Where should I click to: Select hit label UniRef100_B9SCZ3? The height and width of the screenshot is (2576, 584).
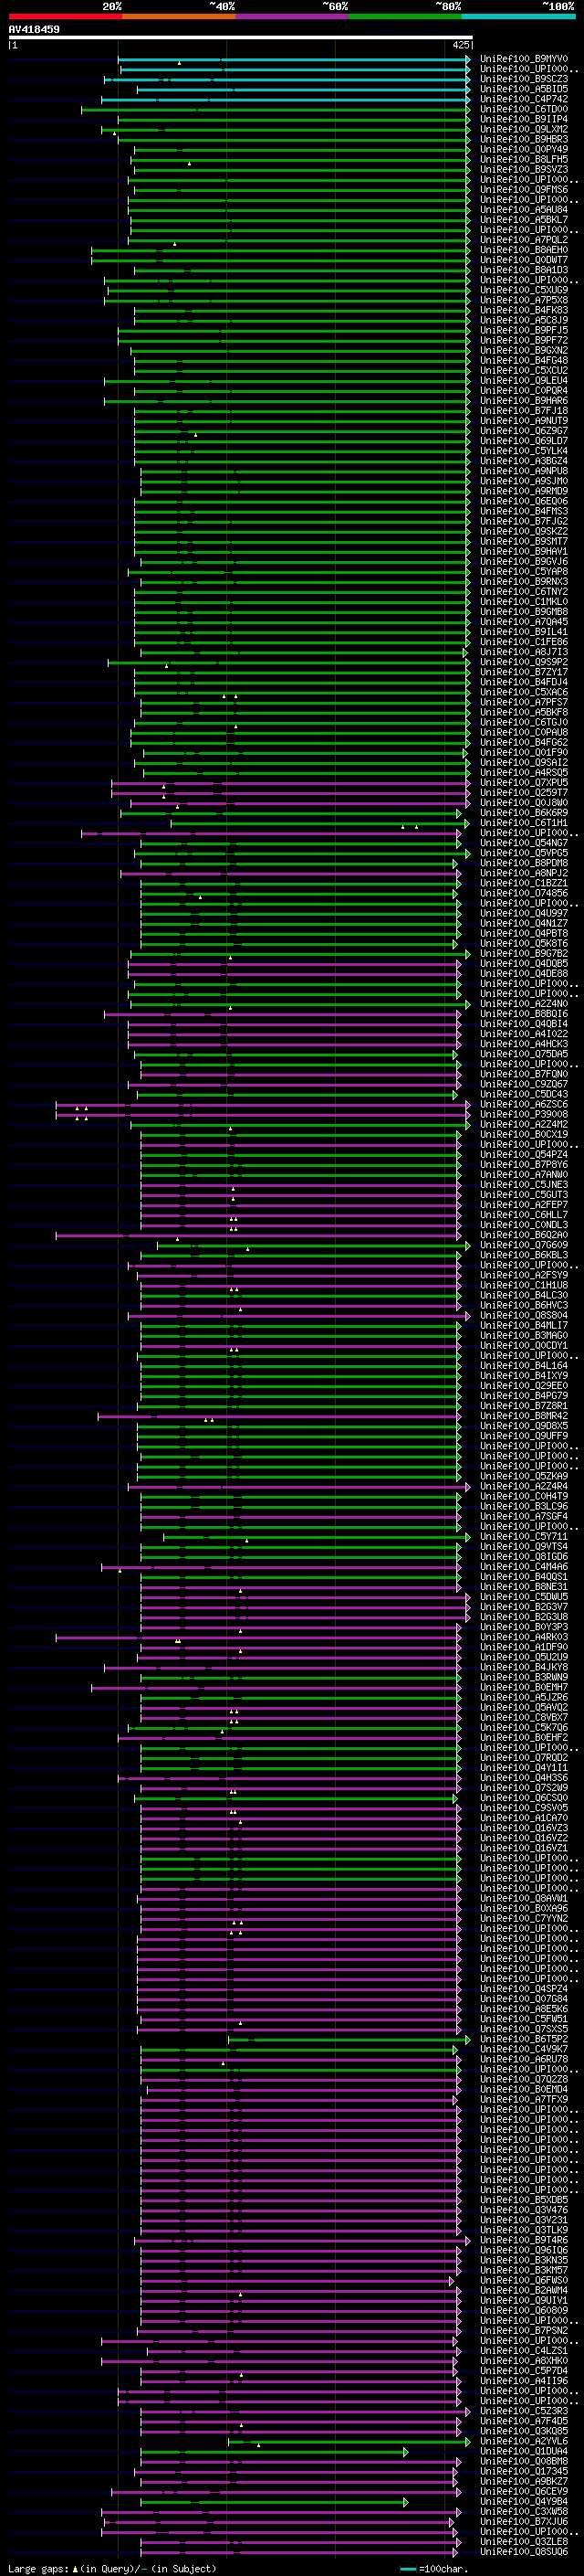524,79
